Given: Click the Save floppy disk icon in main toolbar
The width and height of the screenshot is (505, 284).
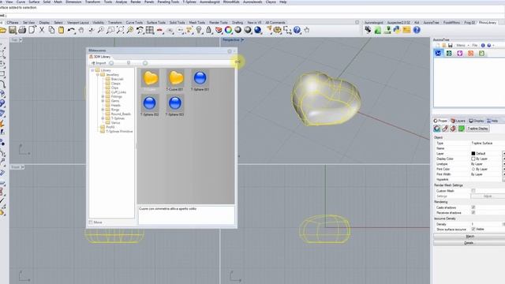Looking at the screenshot, I should coord(13,30).
